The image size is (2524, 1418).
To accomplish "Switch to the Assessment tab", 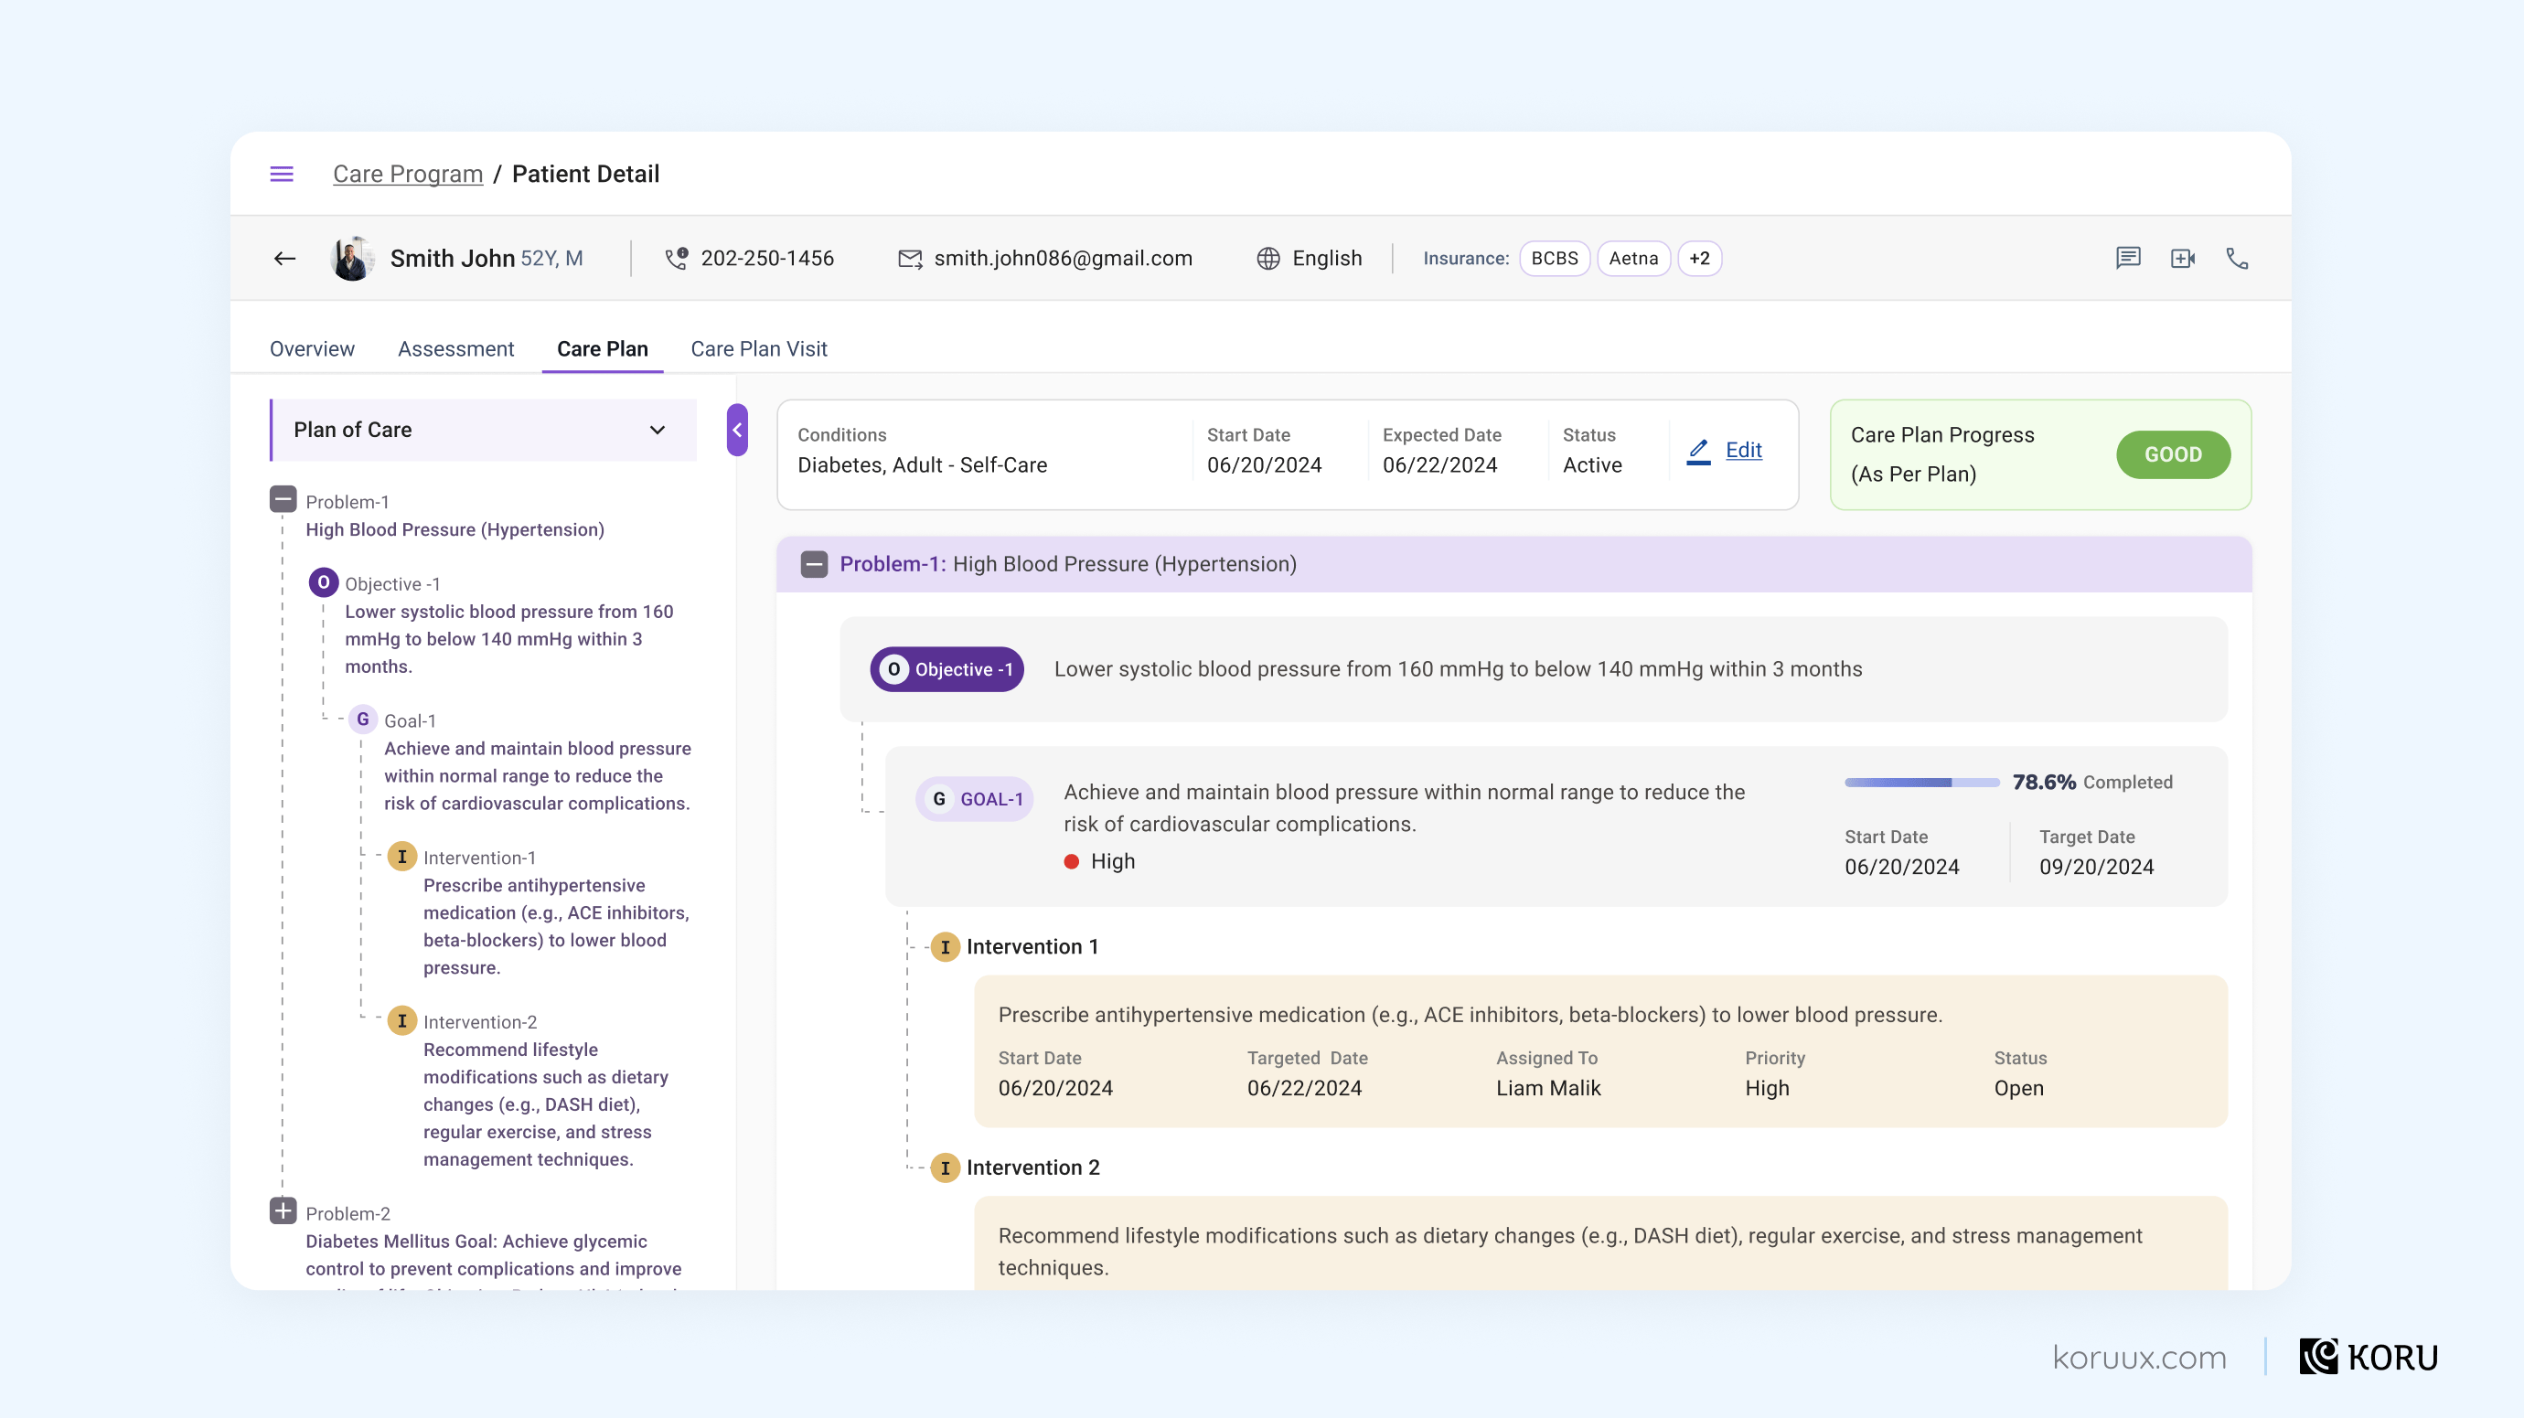I will pos(455,348).
